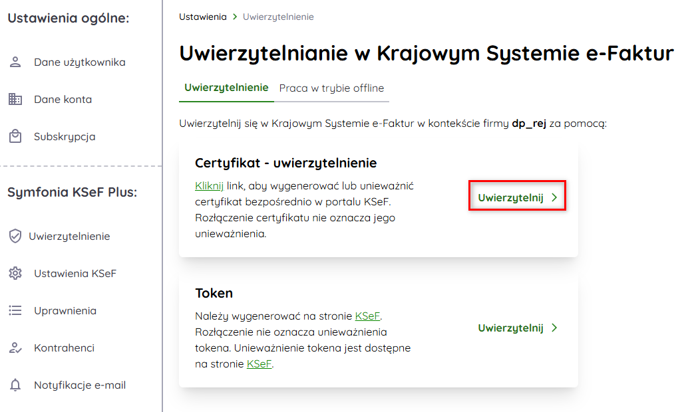Click the bell icon for Notyfikacje e-mail

[x=15, y=385]
